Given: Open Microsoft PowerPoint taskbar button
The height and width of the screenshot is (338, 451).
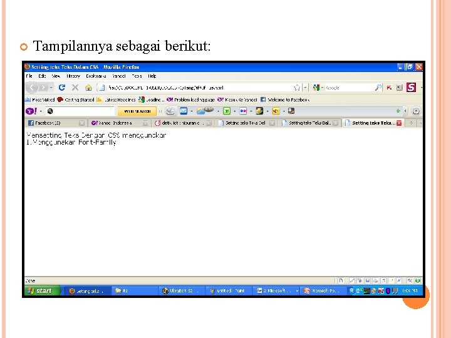Looking at the screenshot, I should [323, 291].
